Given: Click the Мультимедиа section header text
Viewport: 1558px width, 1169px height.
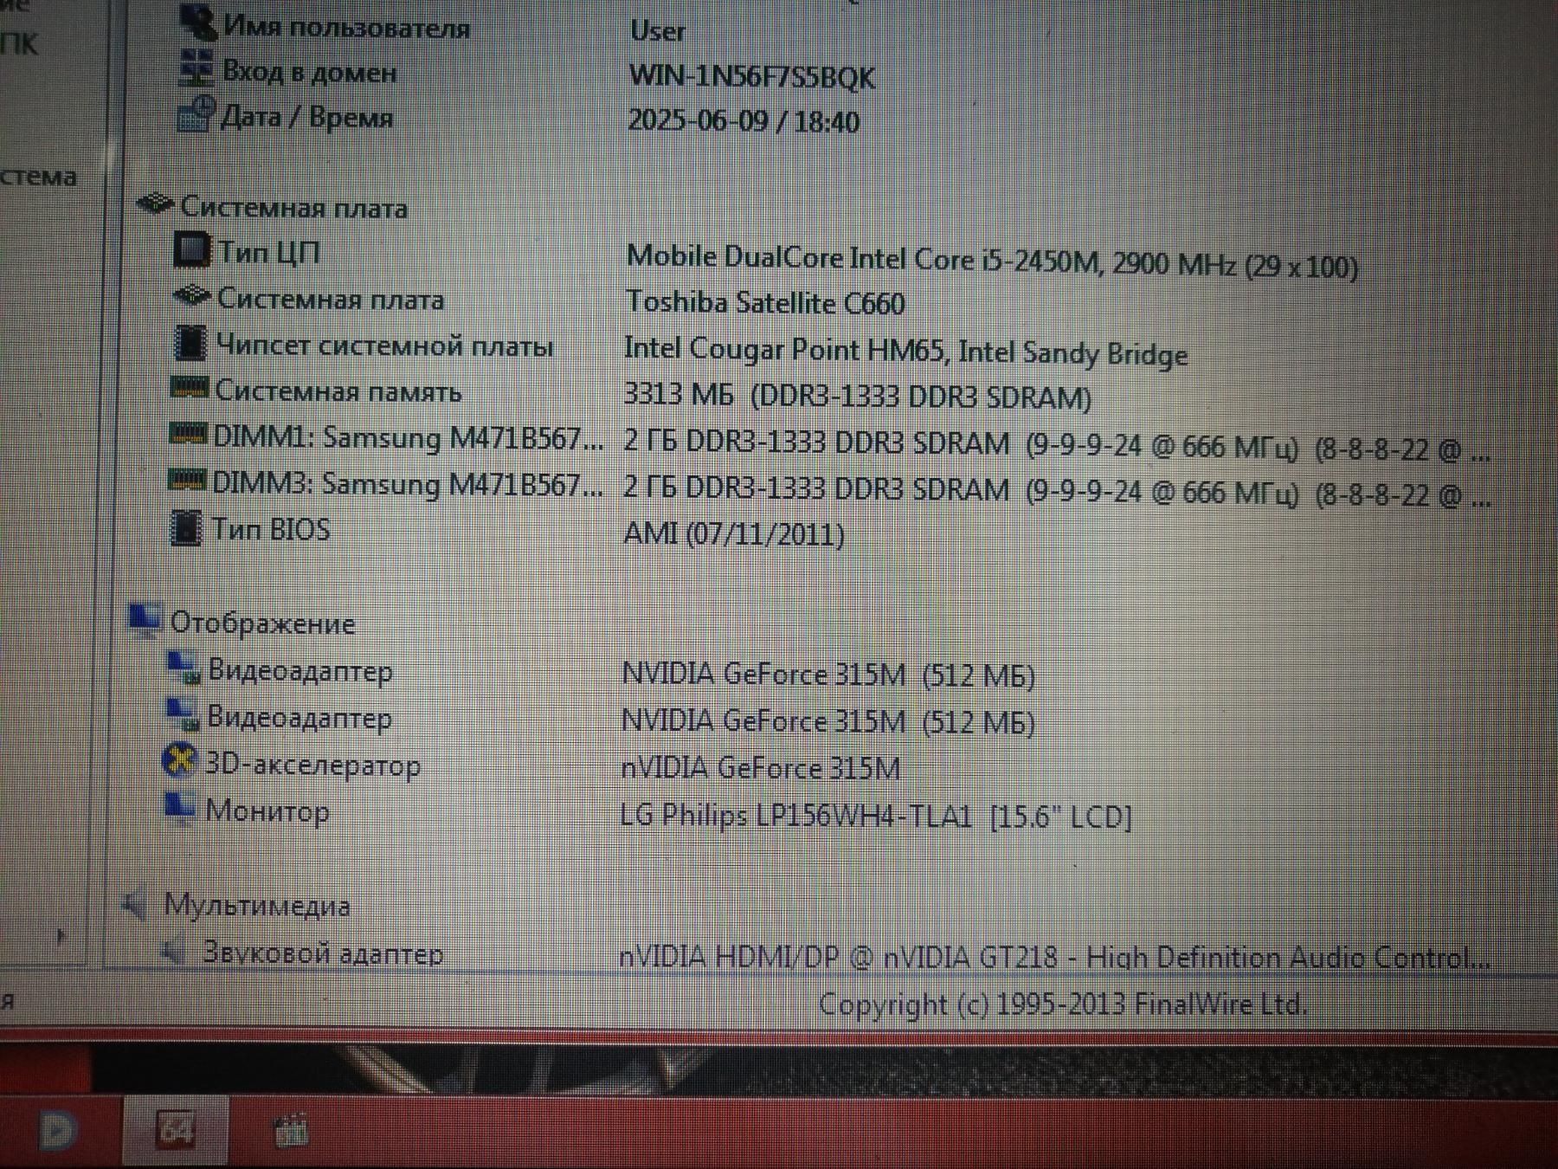Looking at the screenshot, I should coord(257,906).
